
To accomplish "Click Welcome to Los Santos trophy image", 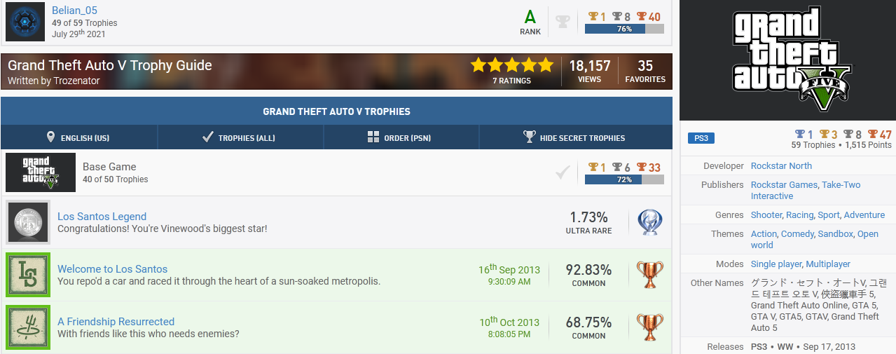I will (x=28, y=275).
